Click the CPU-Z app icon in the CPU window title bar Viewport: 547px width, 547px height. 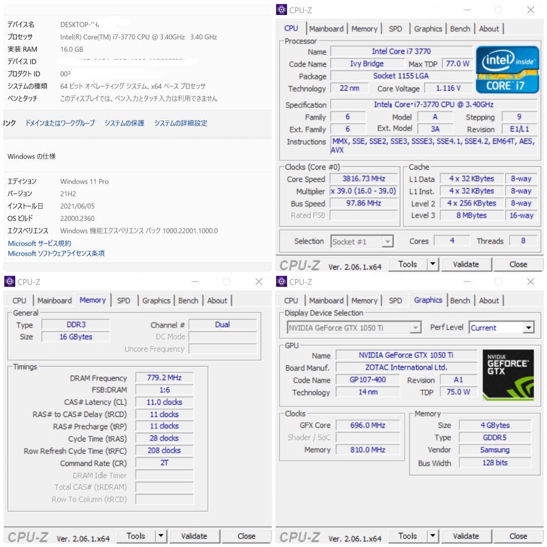point(281,10)
